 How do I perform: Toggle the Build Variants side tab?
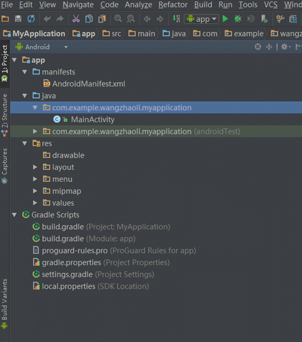coord(4,304)
